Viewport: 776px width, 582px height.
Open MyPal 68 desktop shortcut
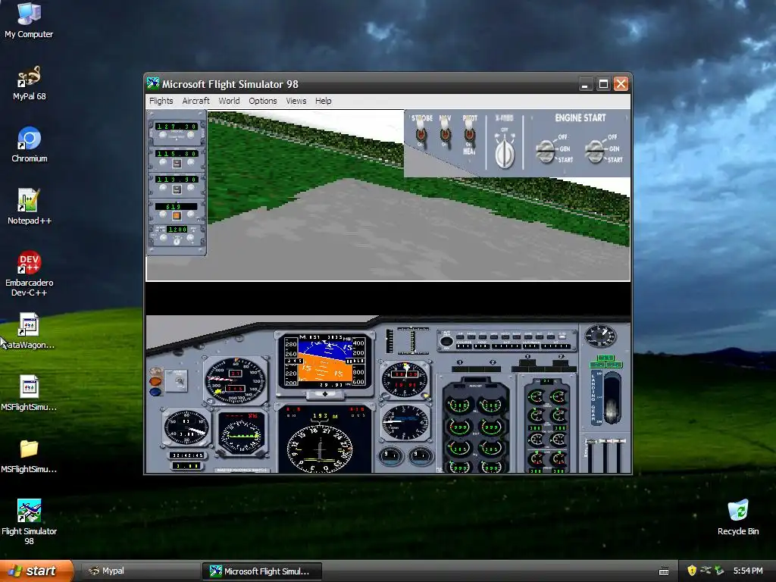pos(29,83)
